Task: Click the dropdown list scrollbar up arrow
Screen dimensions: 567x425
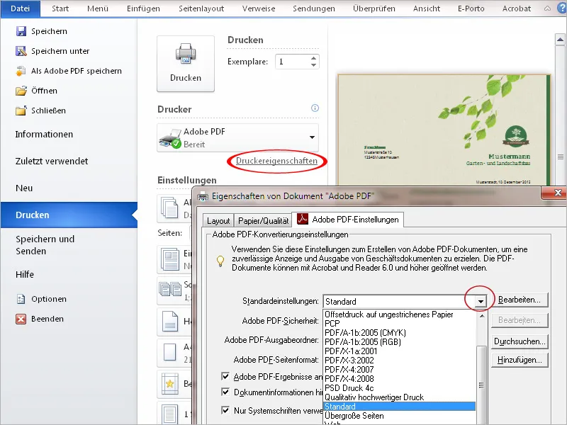Action: click(x=482, y=315)
